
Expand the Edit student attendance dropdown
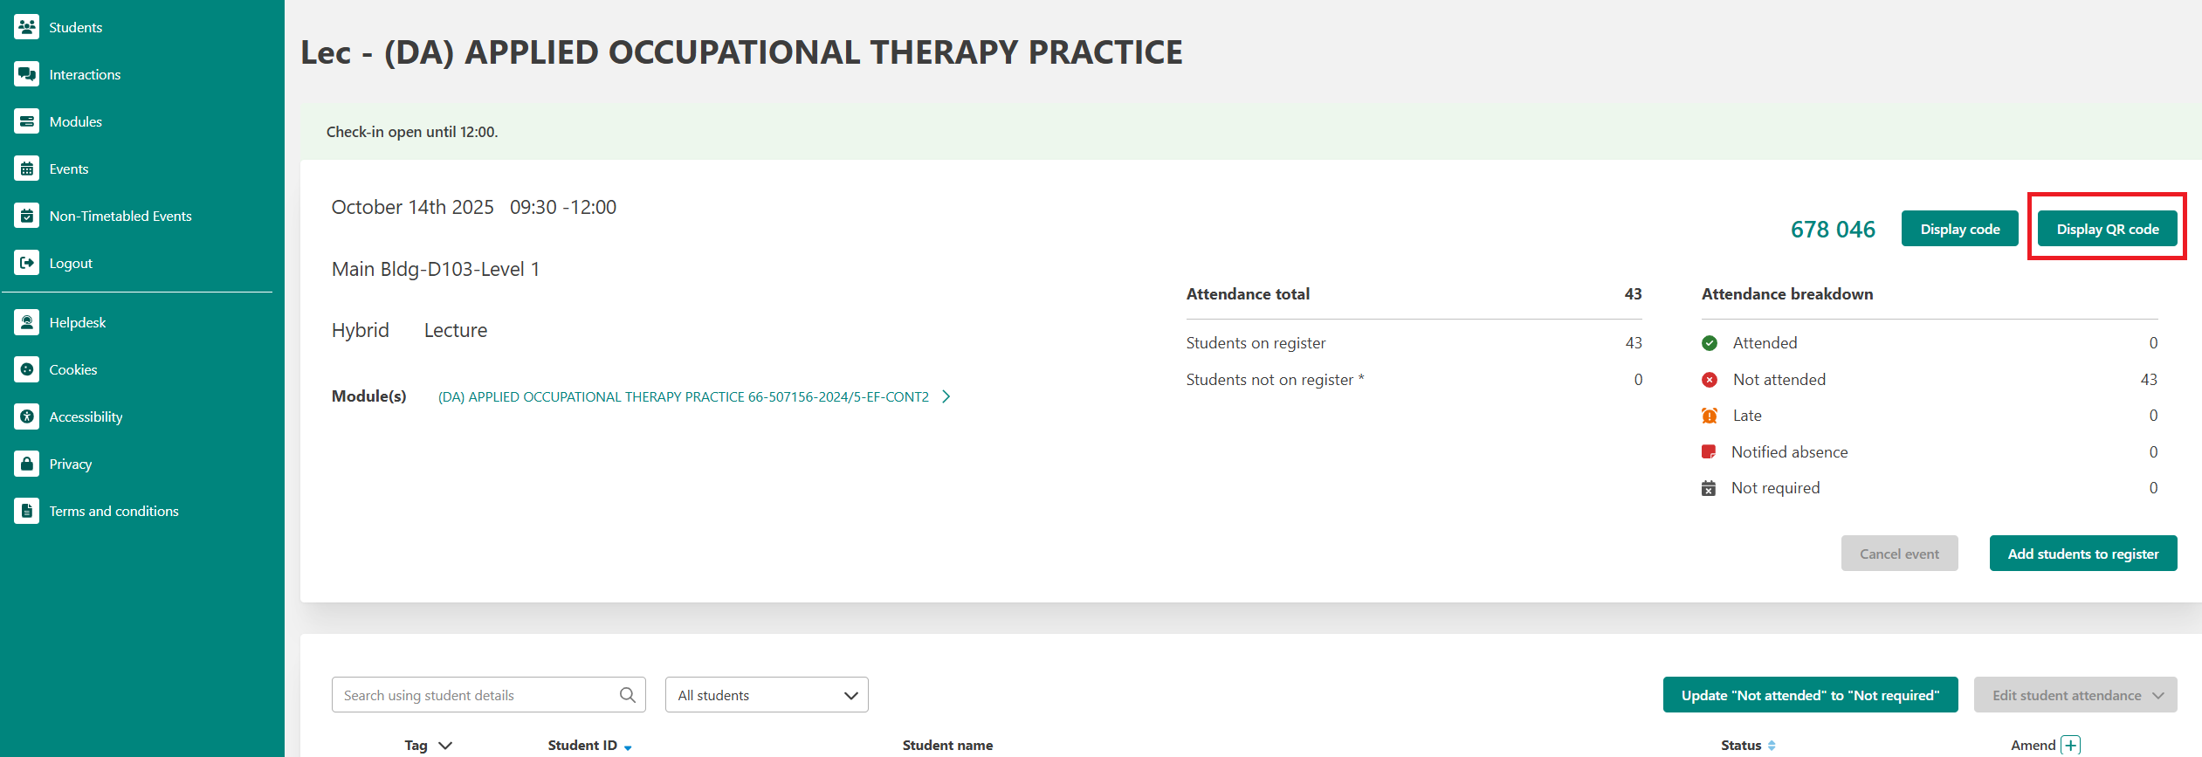coord(2075,695)
